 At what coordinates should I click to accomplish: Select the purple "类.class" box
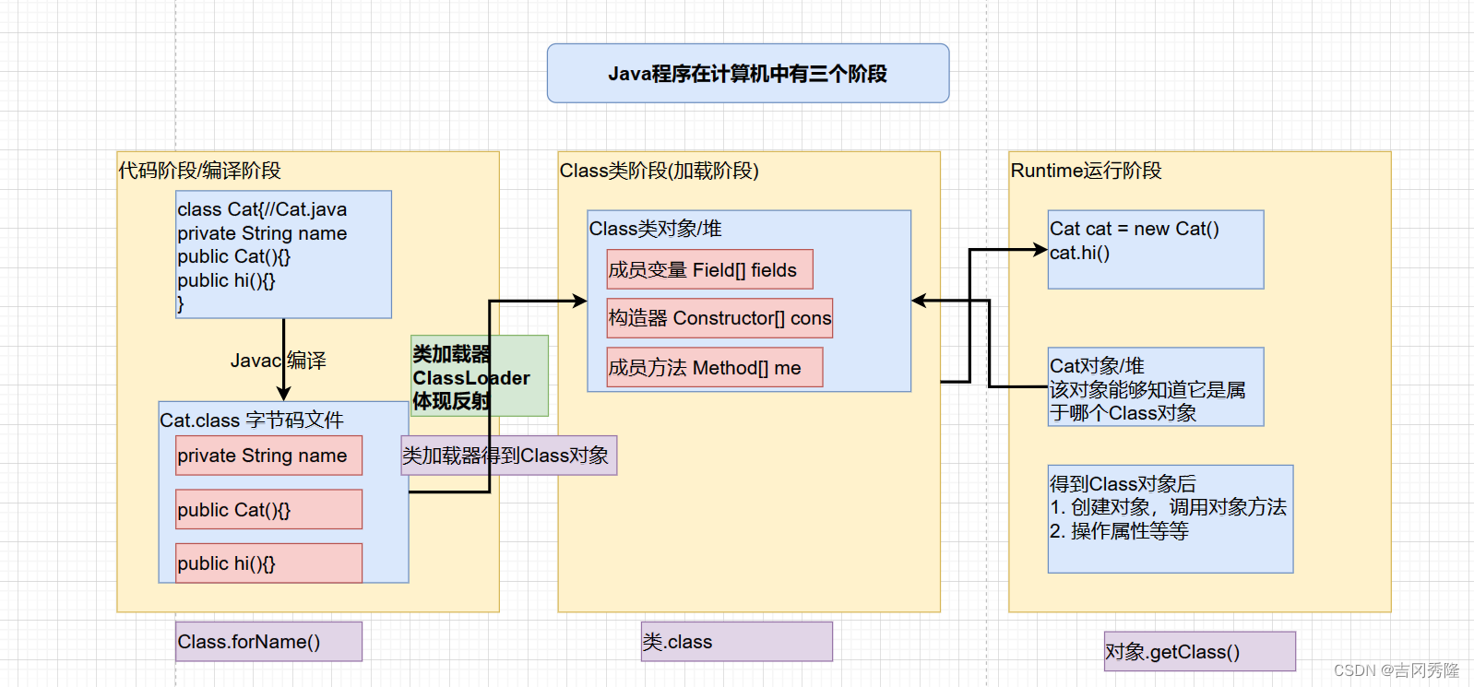(737, 641)
